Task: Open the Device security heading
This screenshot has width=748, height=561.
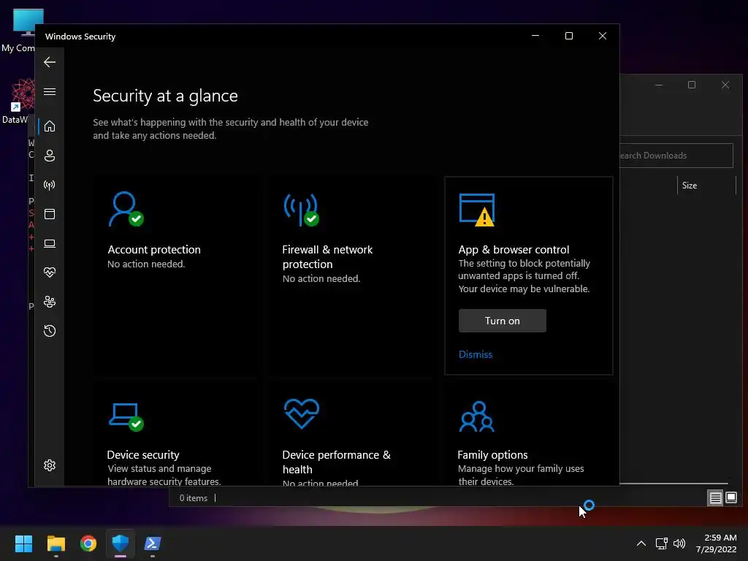Action: (143, 454)
